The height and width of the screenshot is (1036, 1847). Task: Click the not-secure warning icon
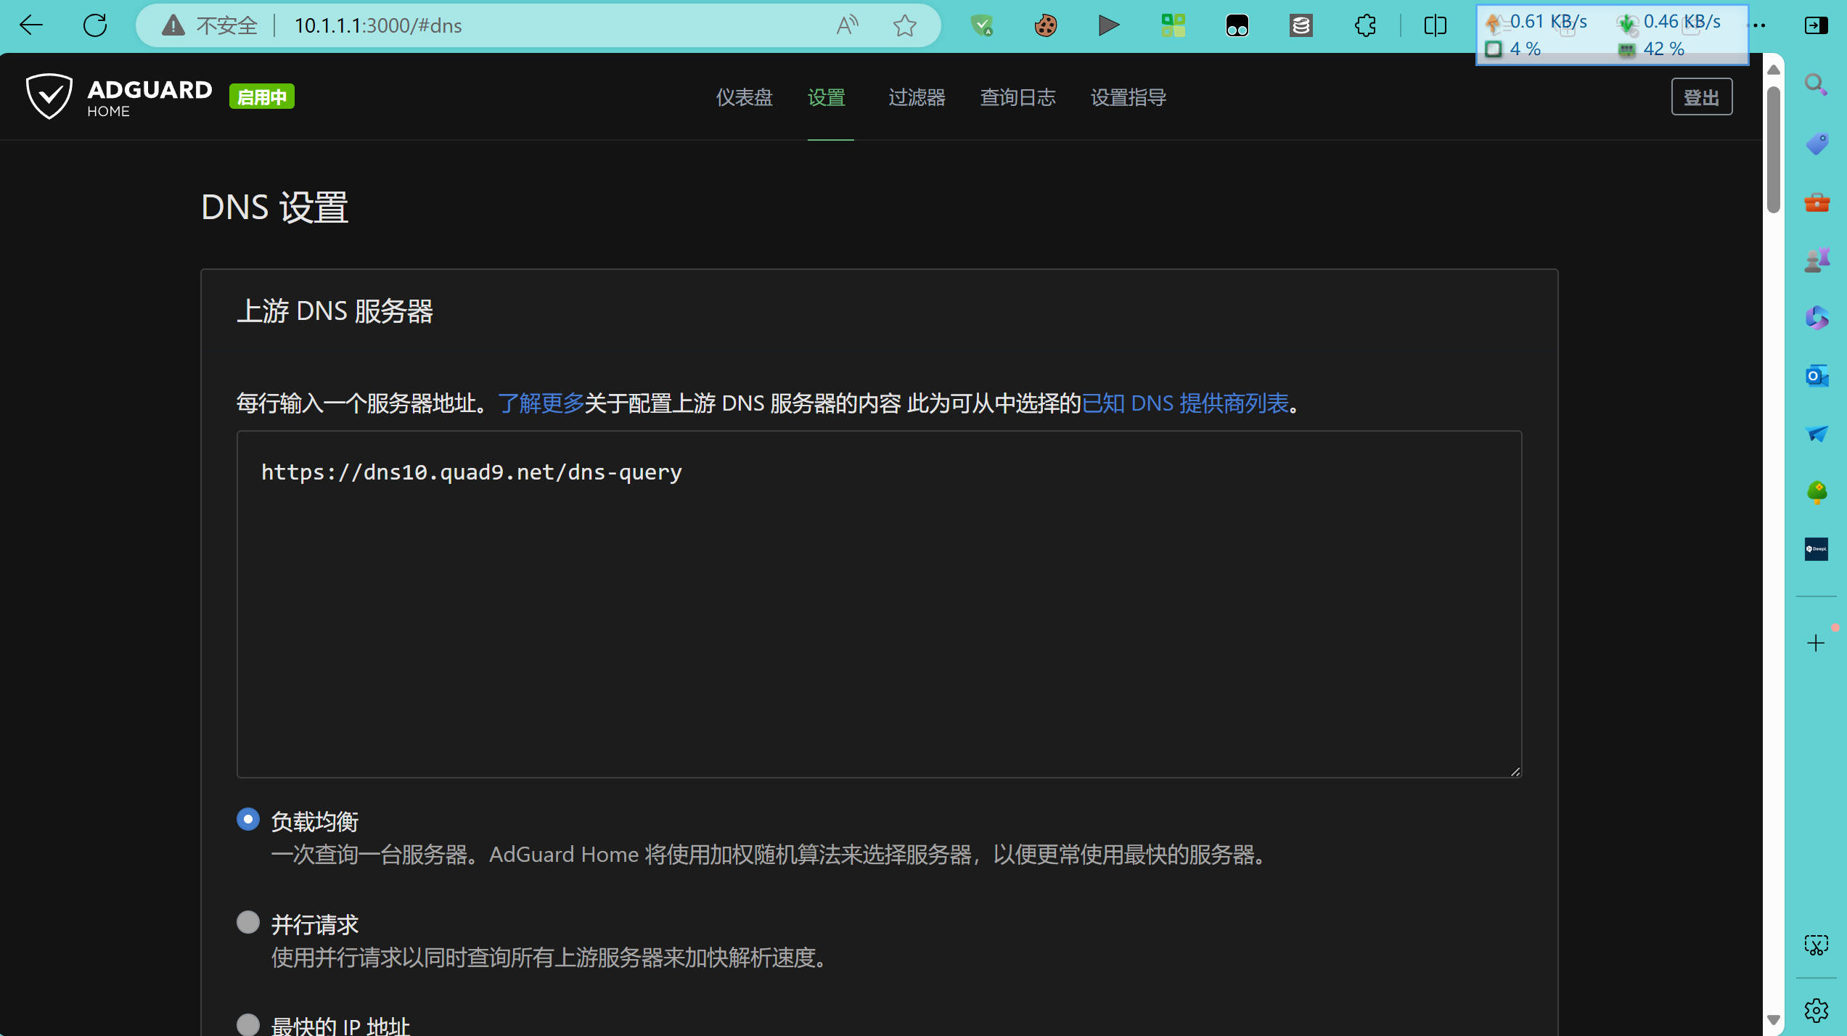click(173, 25)
